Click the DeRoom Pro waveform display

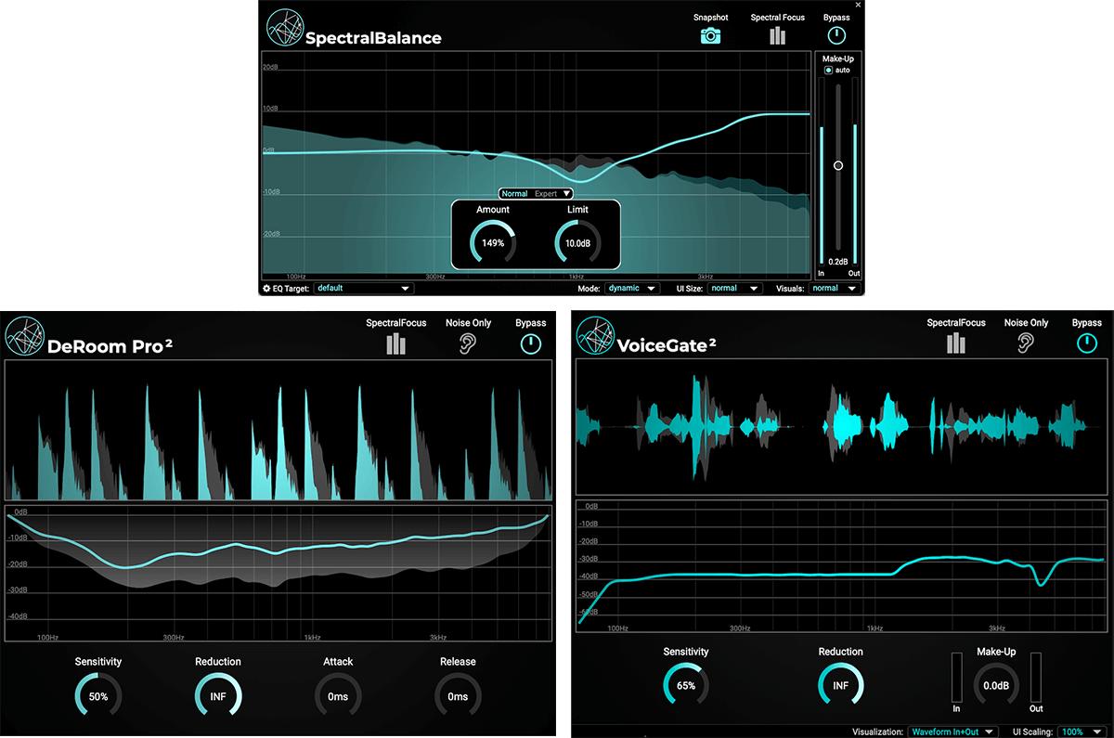(278, 432)
